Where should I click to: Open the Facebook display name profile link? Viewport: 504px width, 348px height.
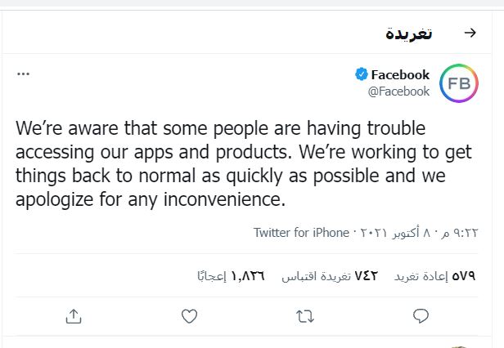400,74
